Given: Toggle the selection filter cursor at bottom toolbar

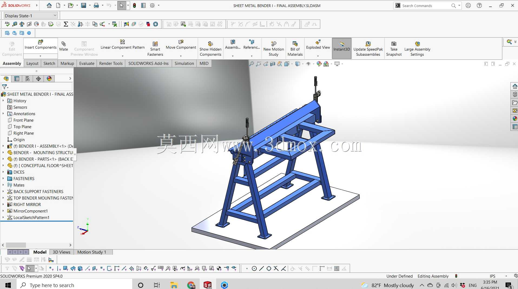Looking at the screenshot, I should pyautogui.click(x=29, y=268).
